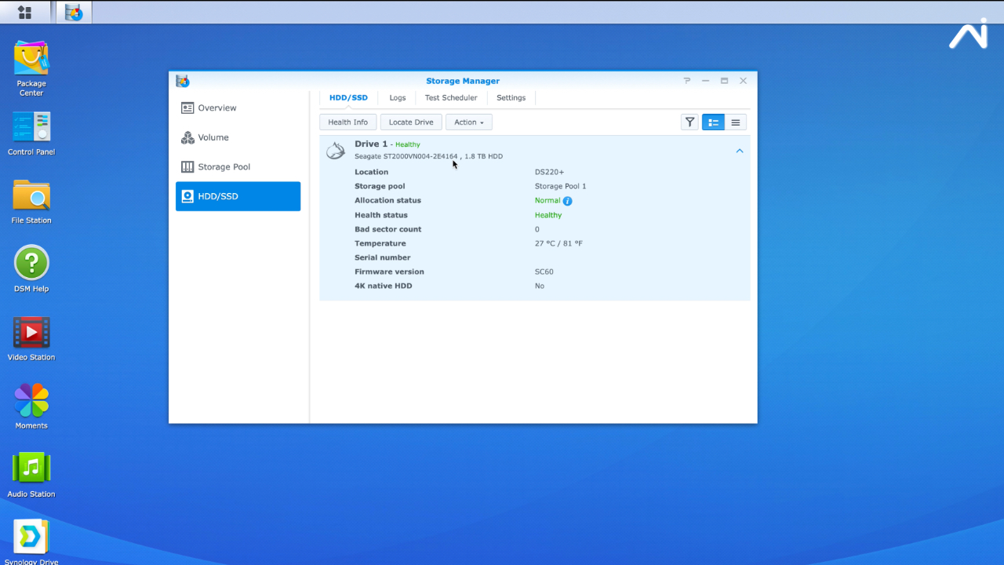The width and height of the screenshot is (1004, 565).
Task: Click the Allocation status info icon
Action: tap(568, 201)
